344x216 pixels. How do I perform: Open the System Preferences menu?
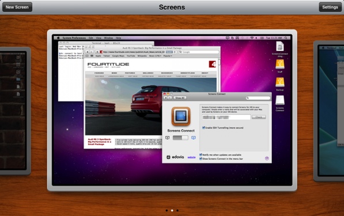coord(74,38)
